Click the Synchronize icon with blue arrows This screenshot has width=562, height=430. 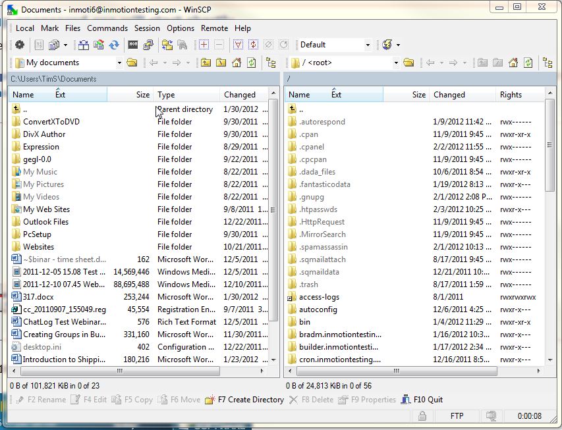point(114,45)
